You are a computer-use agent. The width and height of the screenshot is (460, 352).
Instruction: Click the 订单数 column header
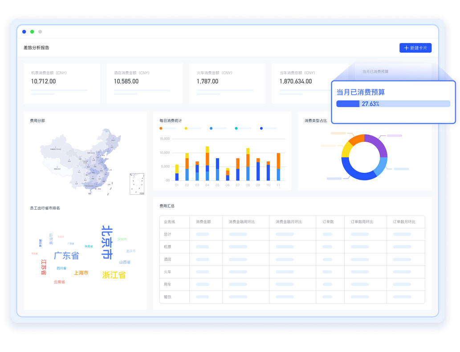pos(328,222)
